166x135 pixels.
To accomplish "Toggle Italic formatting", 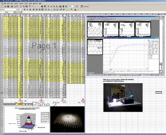I will click(x=28, y=10).
